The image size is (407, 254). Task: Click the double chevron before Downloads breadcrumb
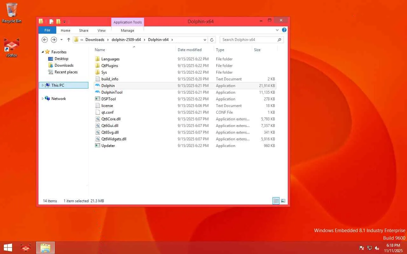(82, 40)
